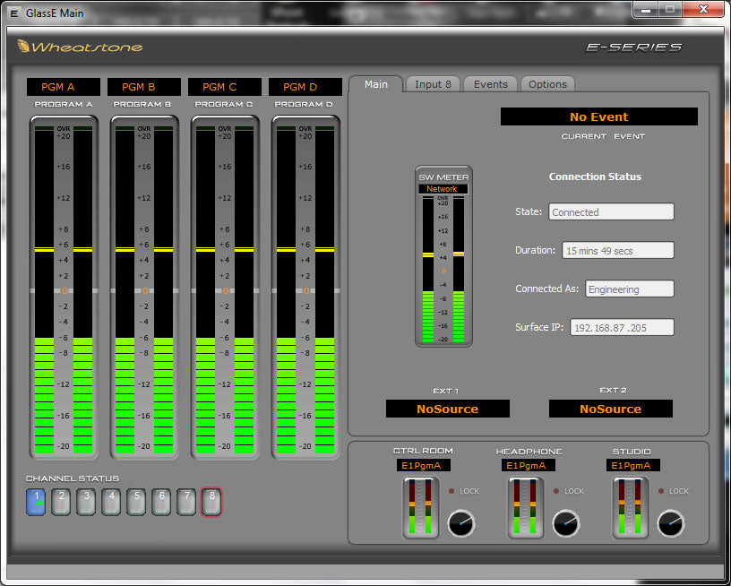Viewport: 731px width, 586px height.
Task: Select channel status button 6
Action: [161, 502]
